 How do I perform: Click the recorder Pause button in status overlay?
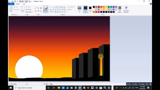pyautogui.click(x=147, y=84)
